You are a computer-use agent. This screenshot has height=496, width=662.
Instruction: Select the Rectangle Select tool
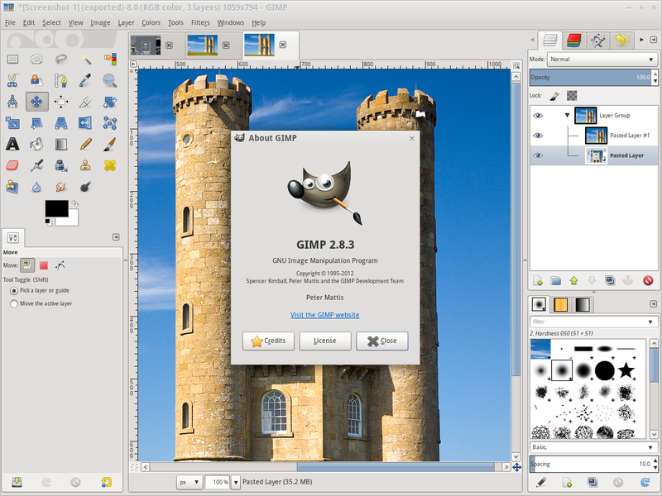point(12,59)
